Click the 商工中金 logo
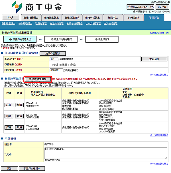Viewport: 171px width, 173px height. (37, 7)
